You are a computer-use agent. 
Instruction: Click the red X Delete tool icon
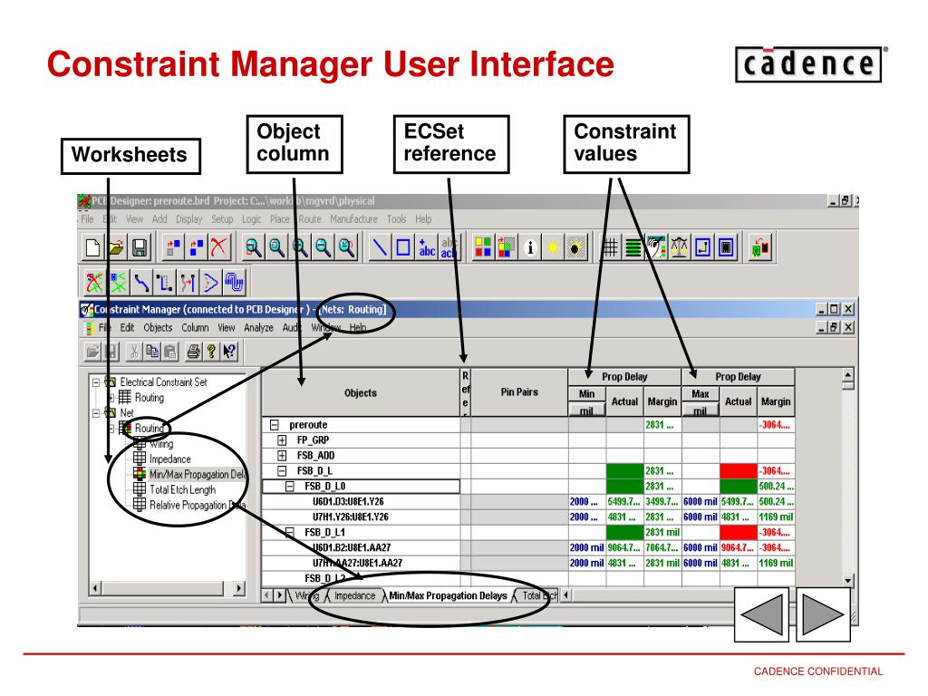click(219, 246)
